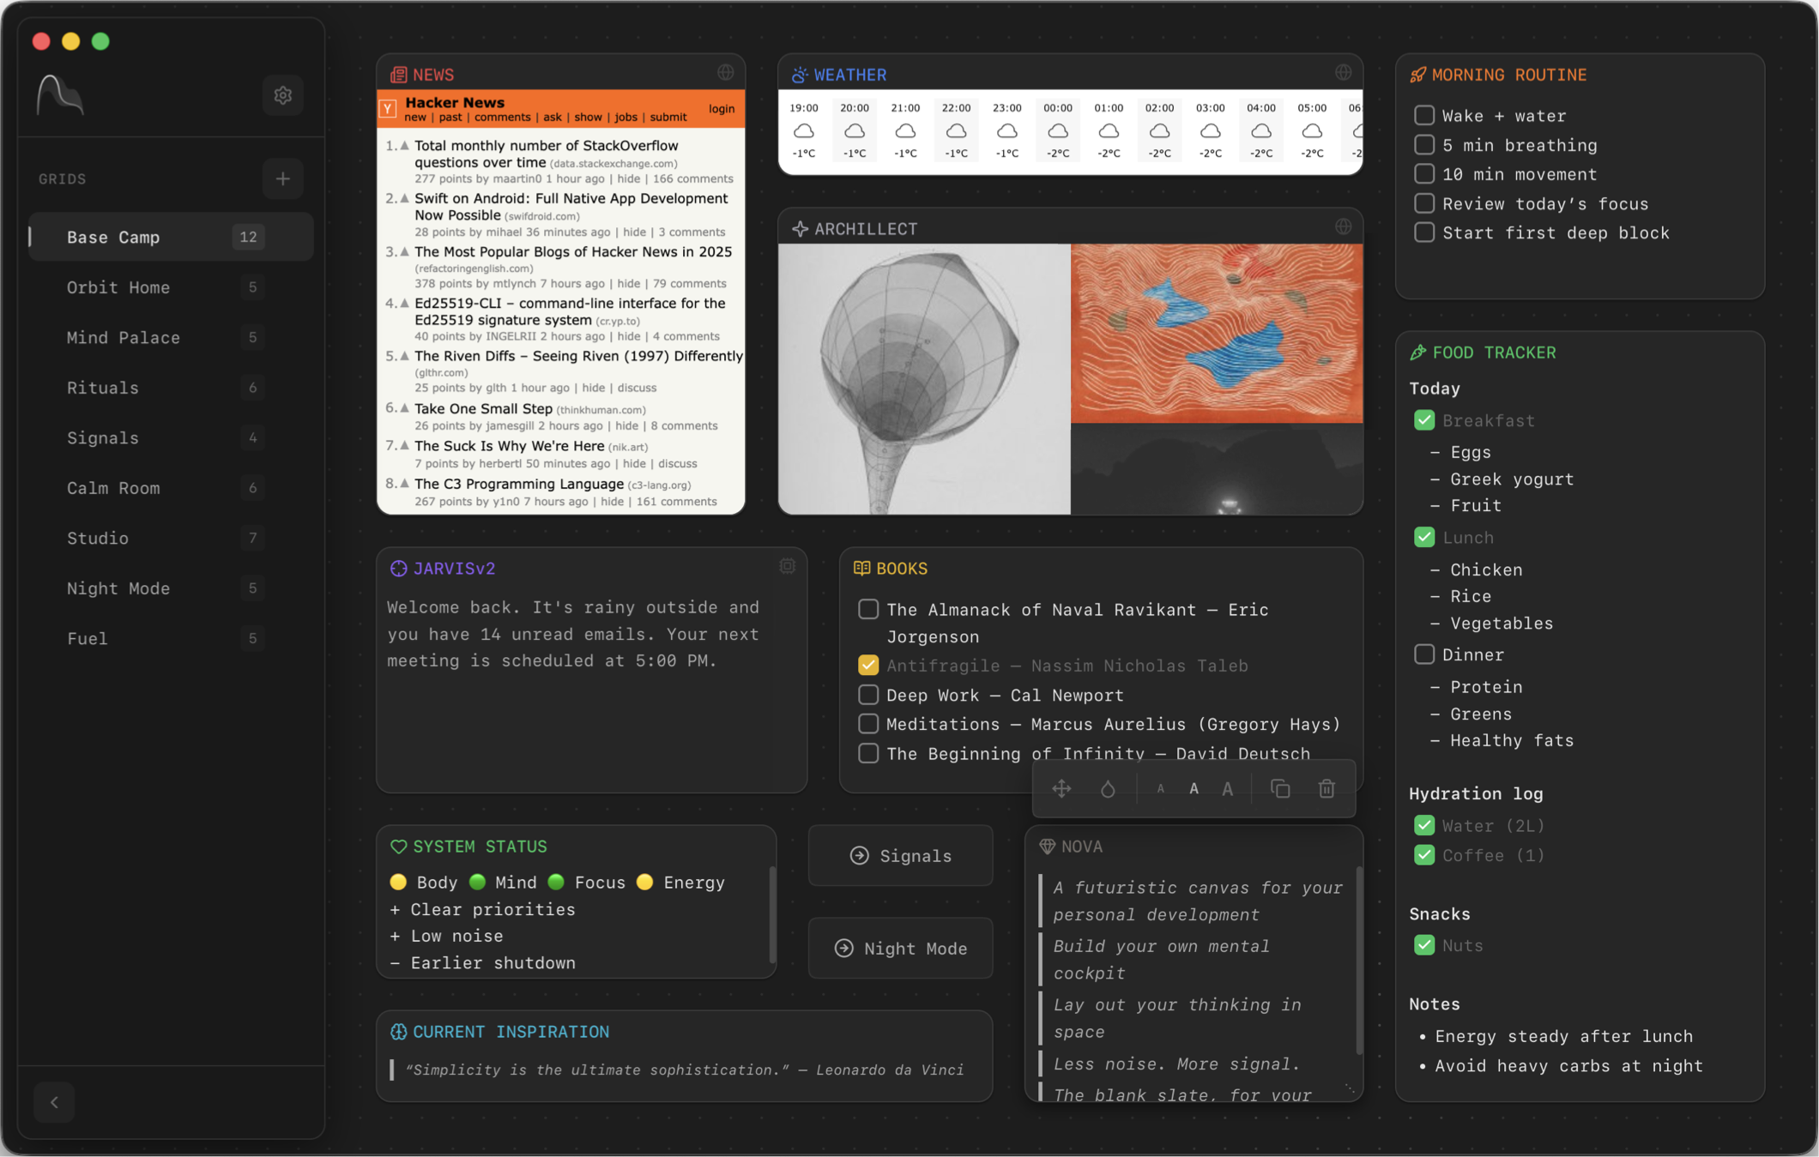Open the globe icon on the ARCHILLECT widget
This screenshot has width=1819, height=1157.
[x=1343, y=225]
